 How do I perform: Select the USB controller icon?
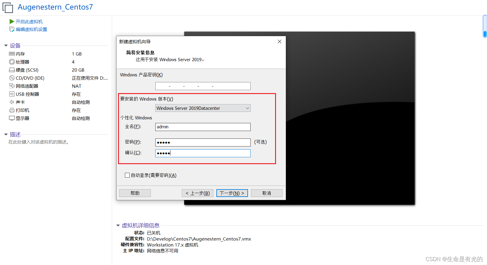point(12,94)
